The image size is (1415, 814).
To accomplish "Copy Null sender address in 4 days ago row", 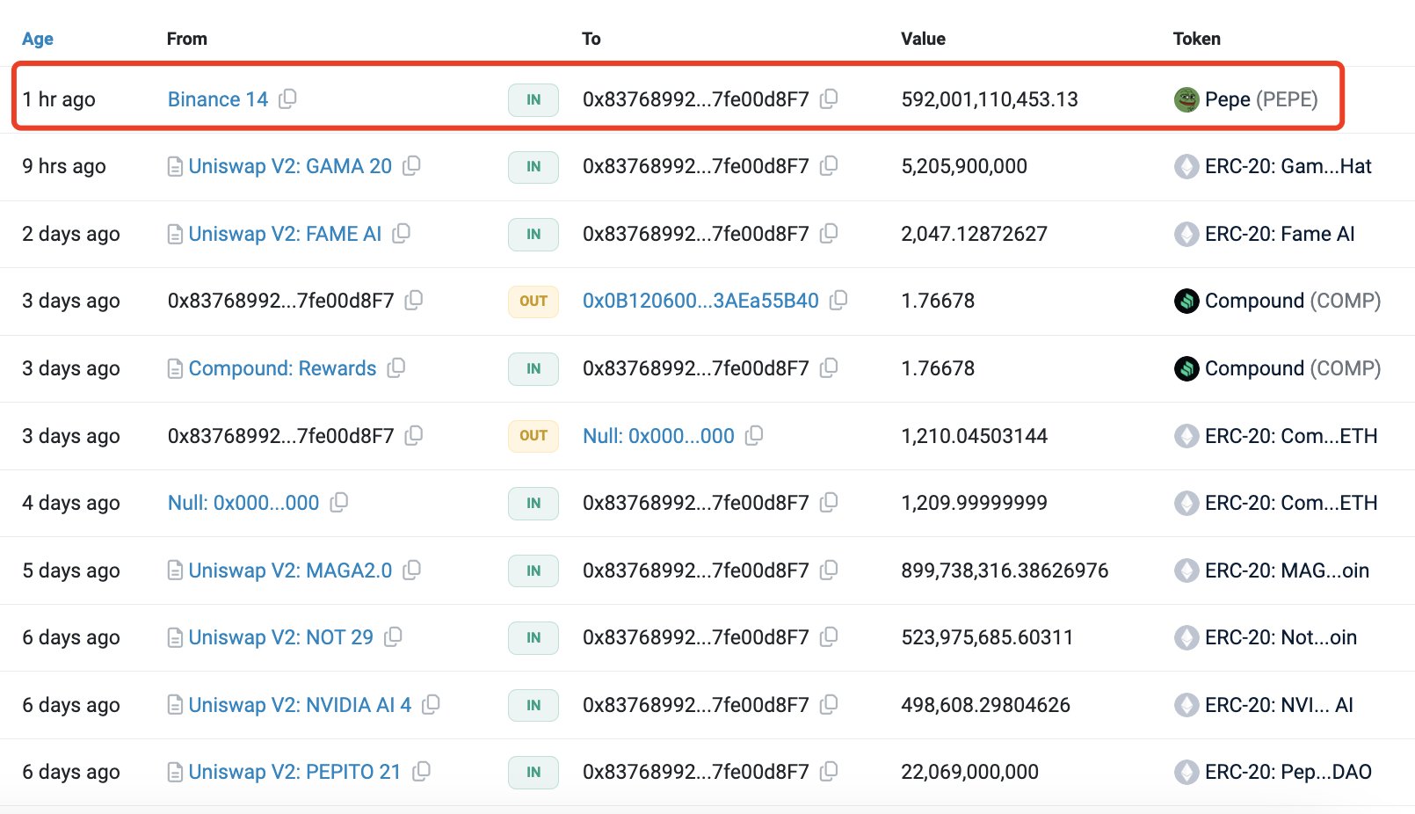I will tap(339, 503).
